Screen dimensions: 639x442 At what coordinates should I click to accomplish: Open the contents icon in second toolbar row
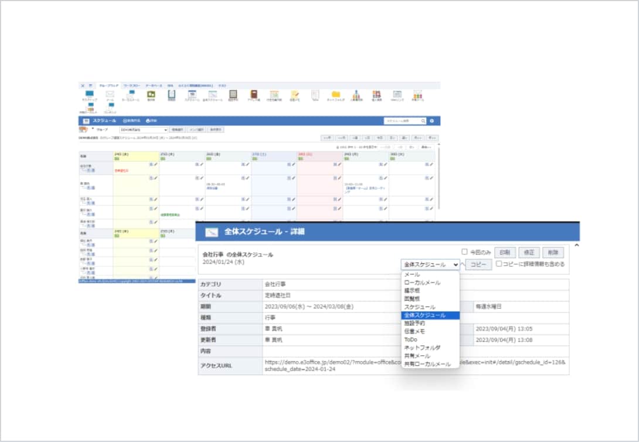click(x=110, y=107)
